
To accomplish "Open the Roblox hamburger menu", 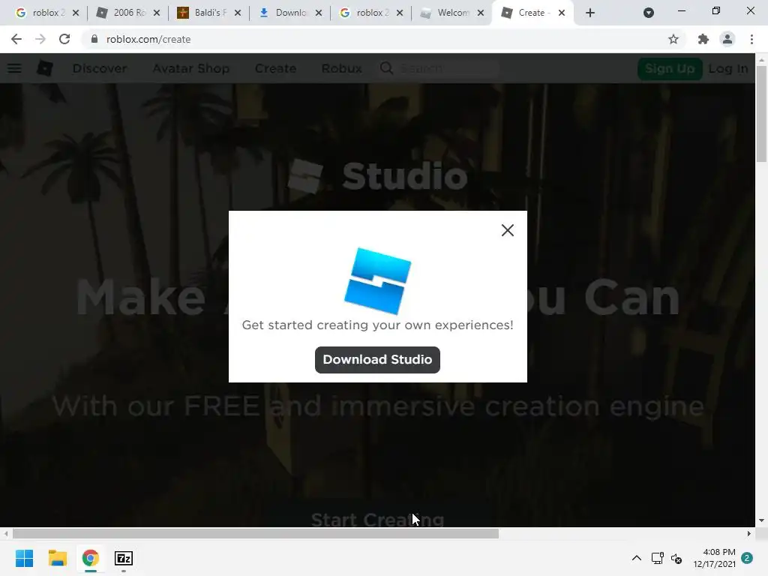I will coord(14,68).
